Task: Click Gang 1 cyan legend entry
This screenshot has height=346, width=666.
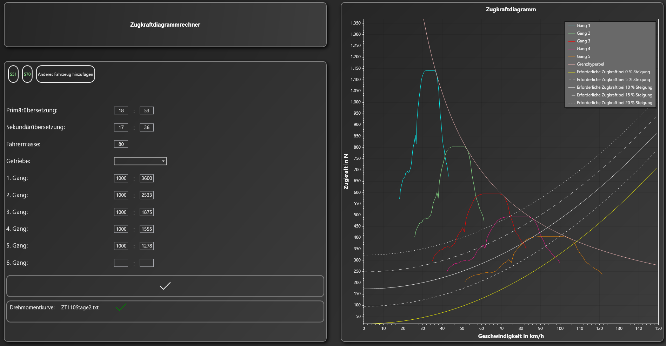Action: pos(583,26)
